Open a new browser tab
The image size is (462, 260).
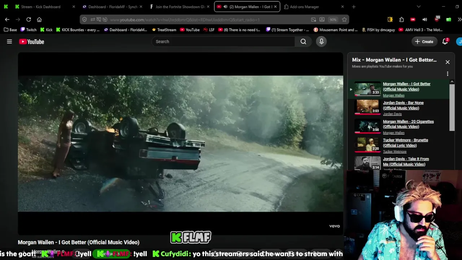click(x=354, y=6)
